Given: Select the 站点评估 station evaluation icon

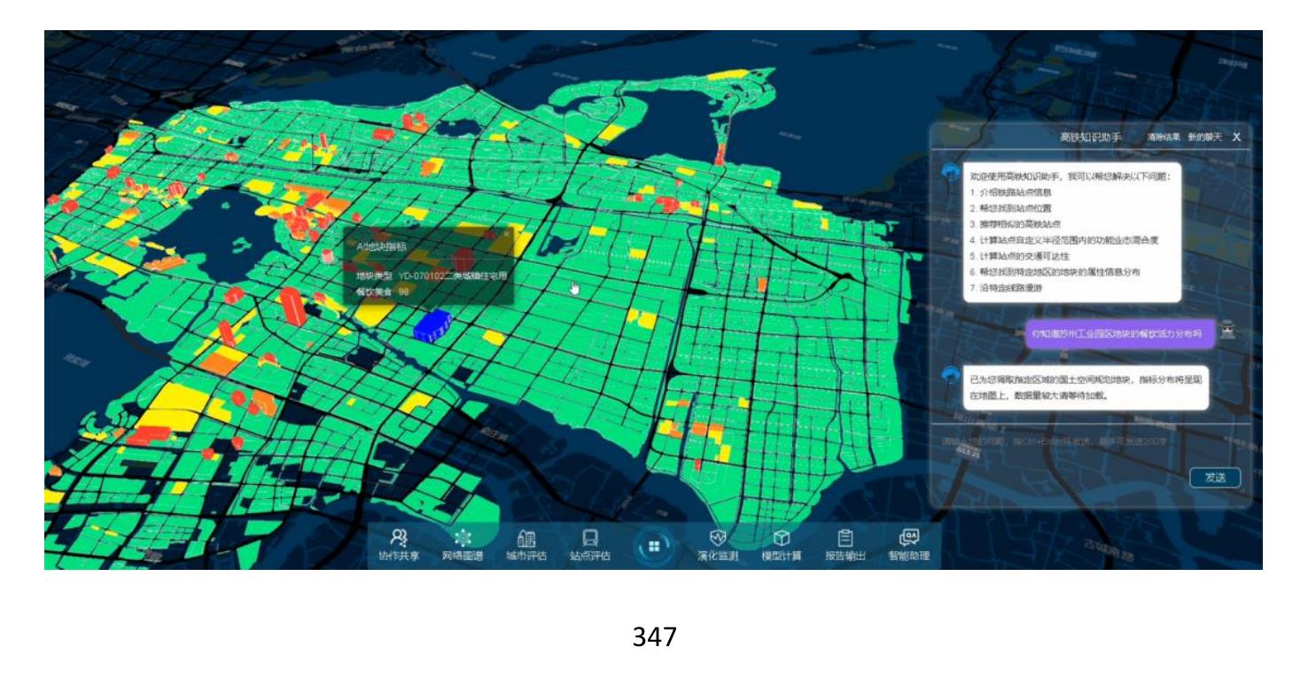Looking at the screenshot, I should 589,545.
